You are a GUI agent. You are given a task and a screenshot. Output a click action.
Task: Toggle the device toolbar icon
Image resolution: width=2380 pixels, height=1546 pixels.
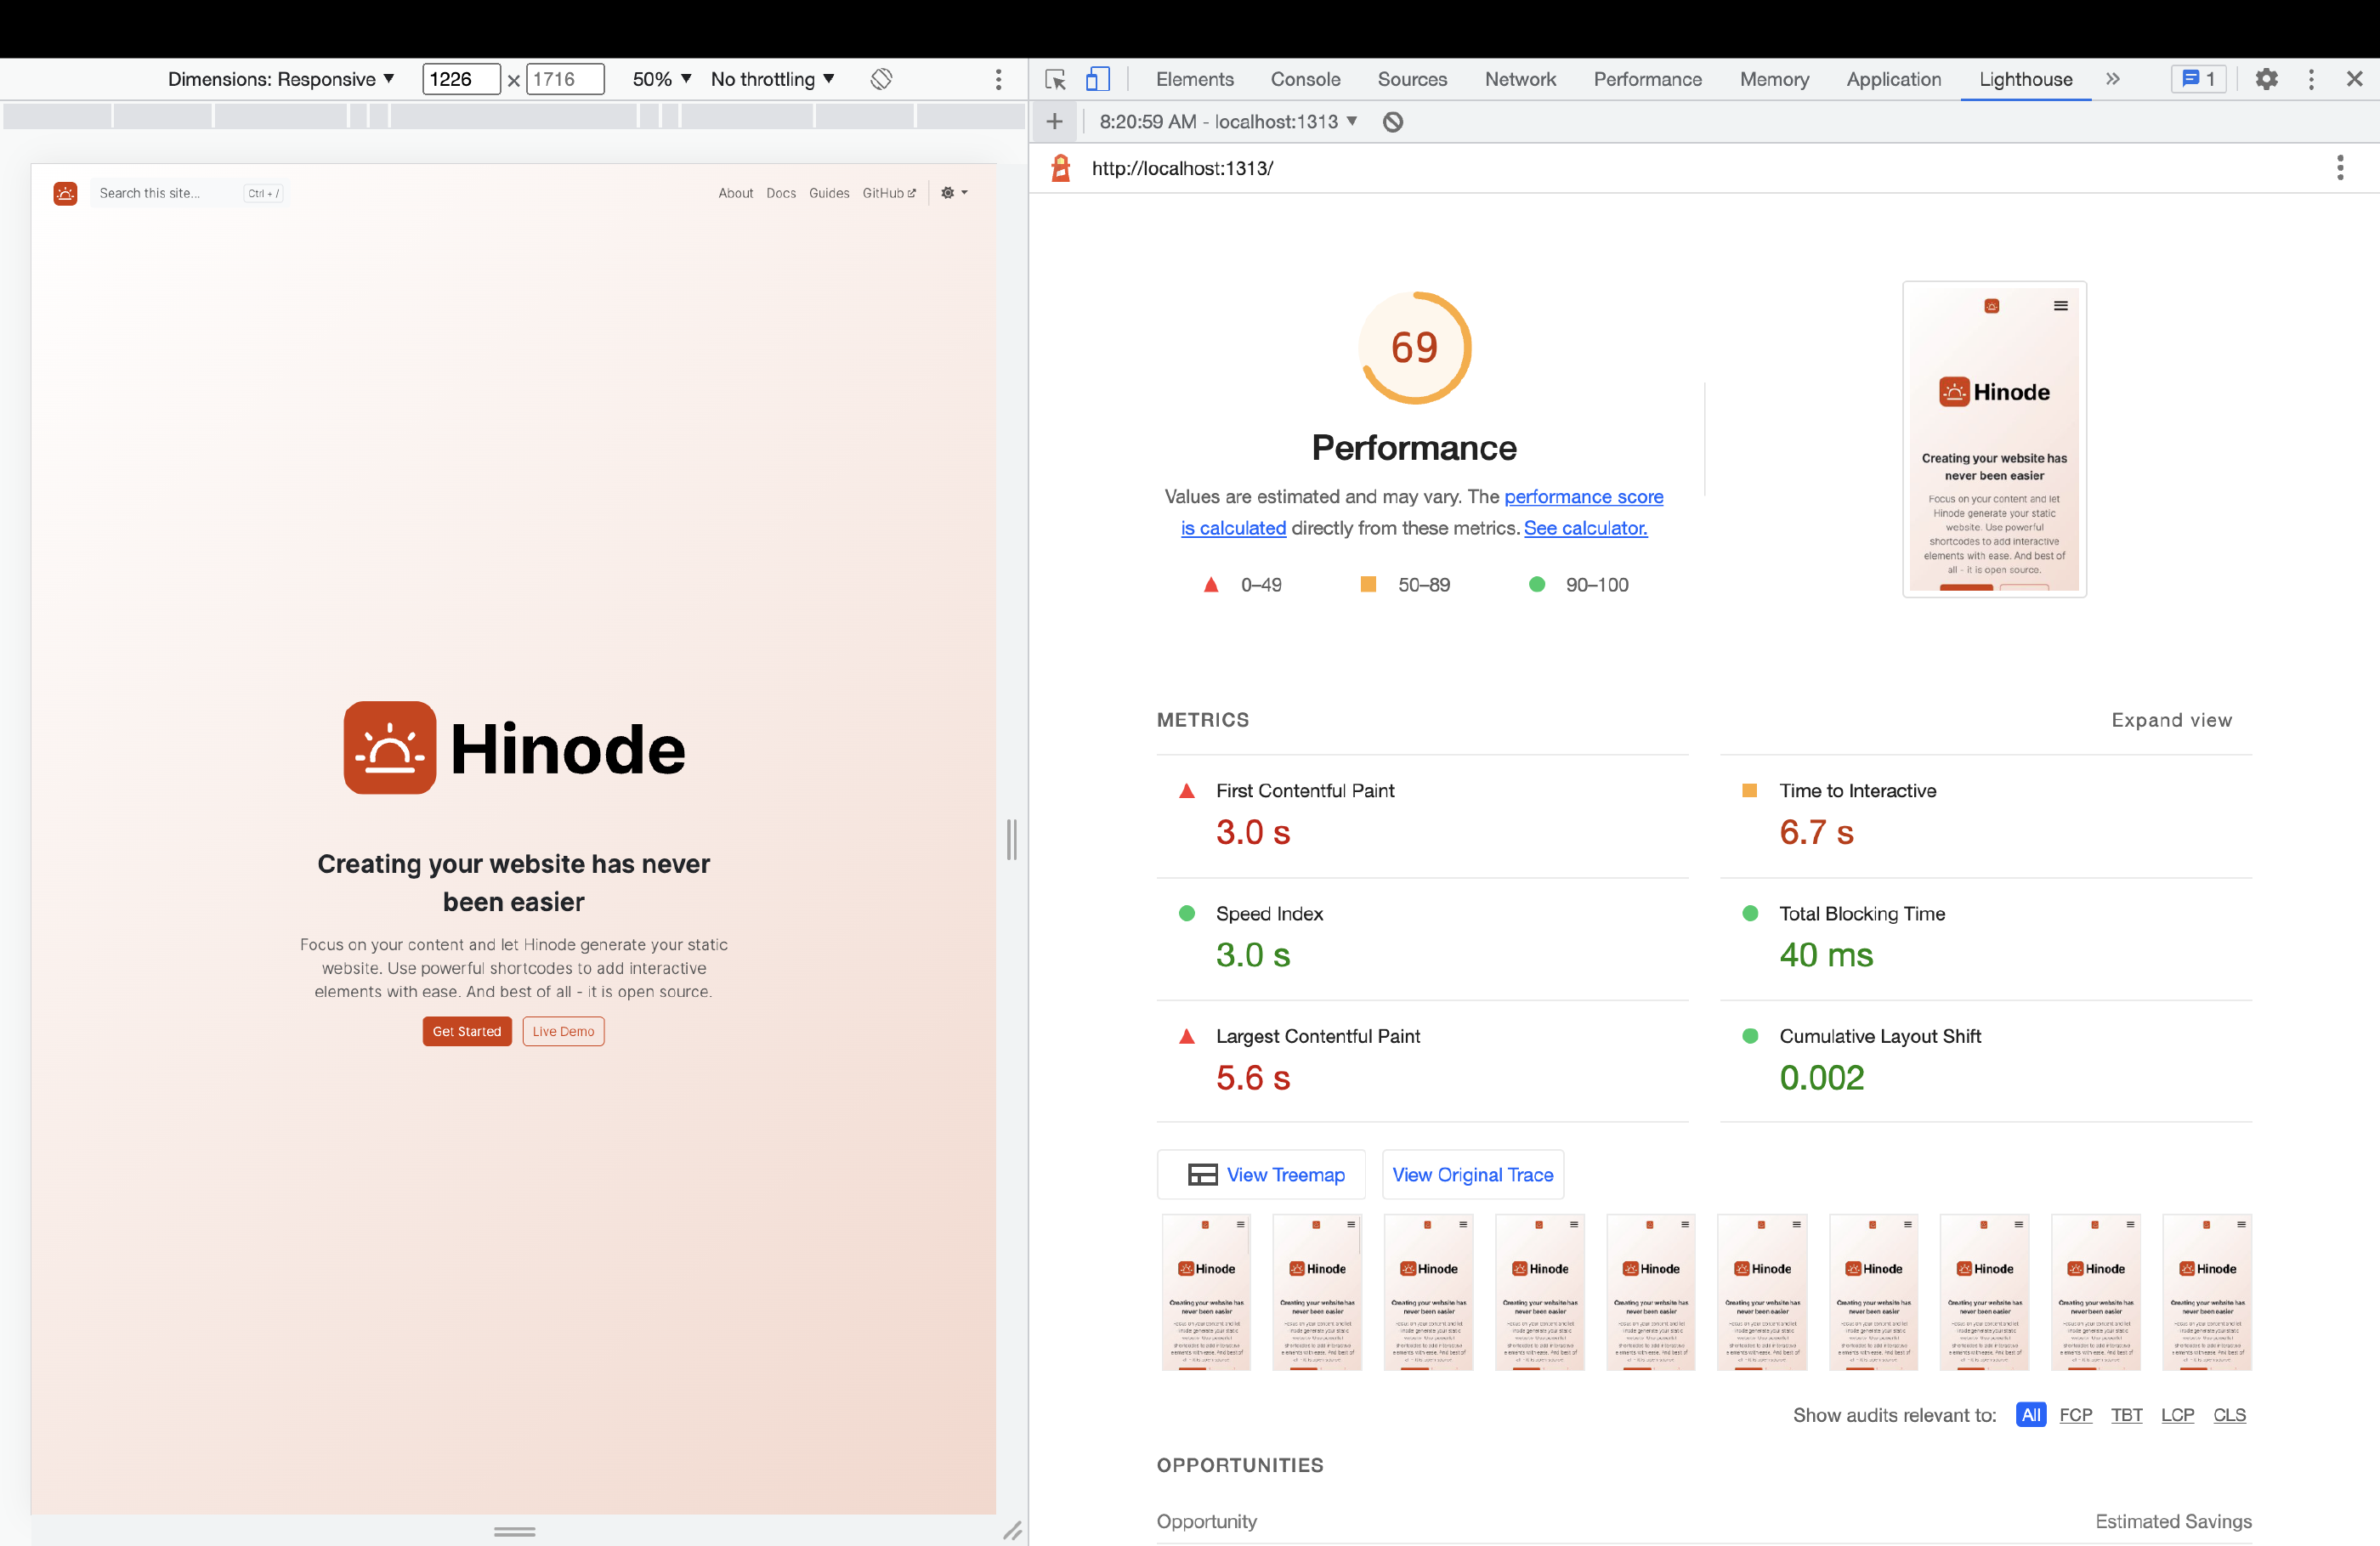(x=1098, y=79)
